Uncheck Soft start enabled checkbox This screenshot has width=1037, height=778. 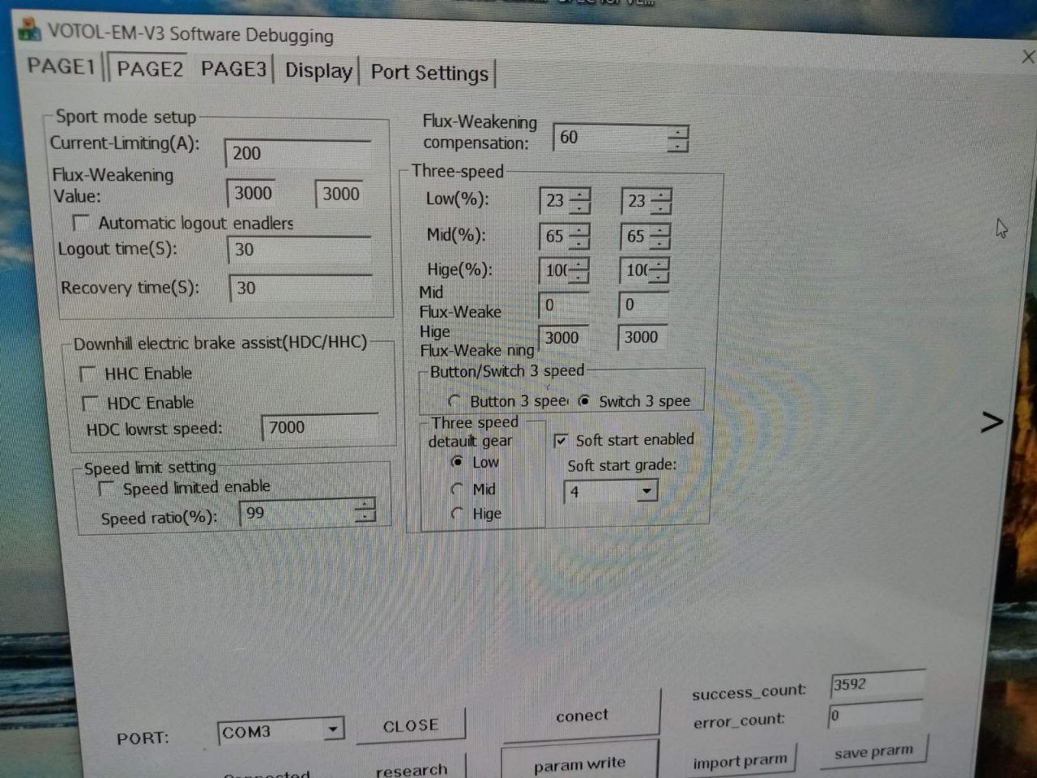(561, 440)
